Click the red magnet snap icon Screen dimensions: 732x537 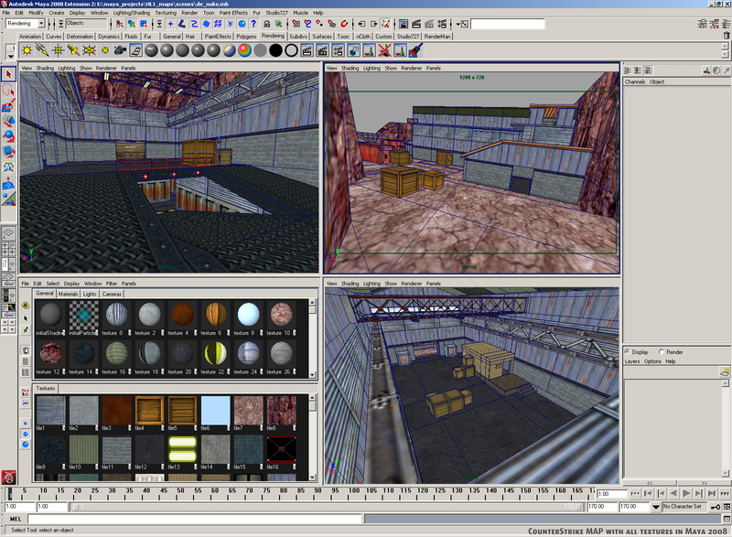(x=344, y=24)
